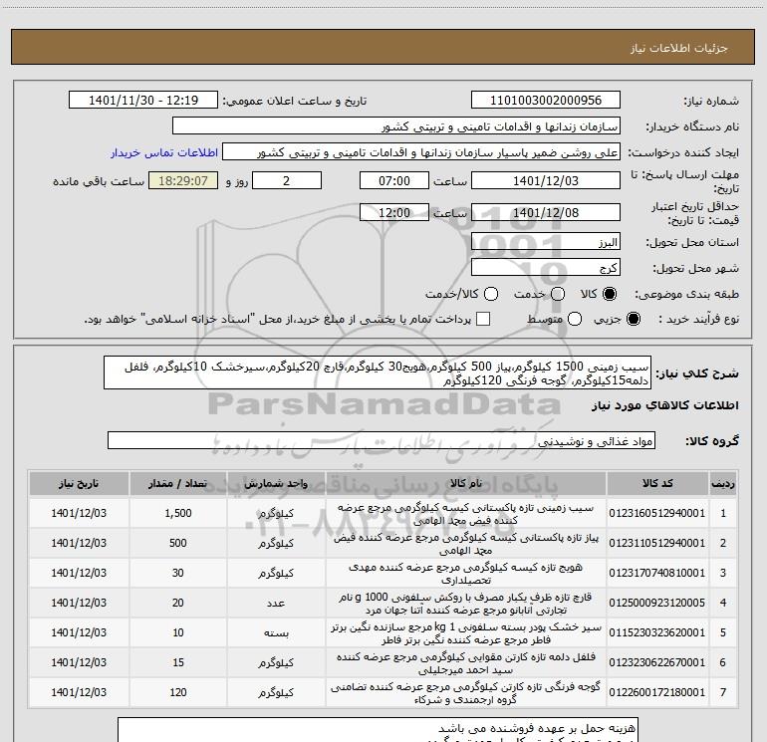Click the unit cell عدد in row 4
The image size is (767, 742).
276,603
